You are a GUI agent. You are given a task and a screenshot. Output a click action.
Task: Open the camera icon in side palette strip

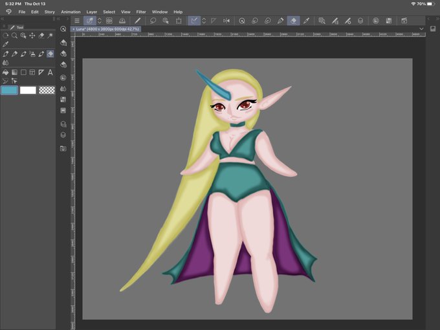click(x=63, y=148)
